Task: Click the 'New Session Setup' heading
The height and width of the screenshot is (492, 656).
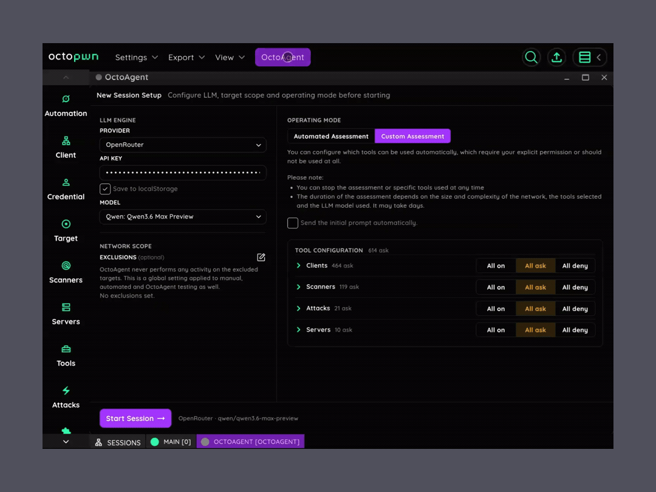Action: [129, 95]
